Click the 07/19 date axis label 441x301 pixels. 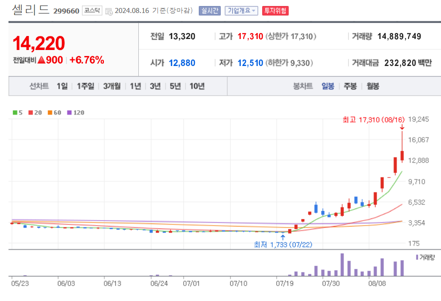(x=285, y=283)
